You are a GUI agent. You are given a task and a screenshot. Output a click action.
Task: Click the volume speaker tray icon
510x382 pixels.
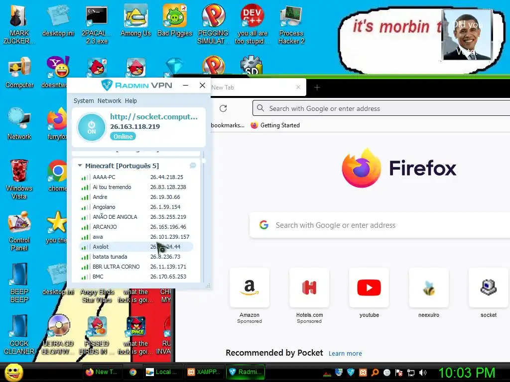pos(423,373)
